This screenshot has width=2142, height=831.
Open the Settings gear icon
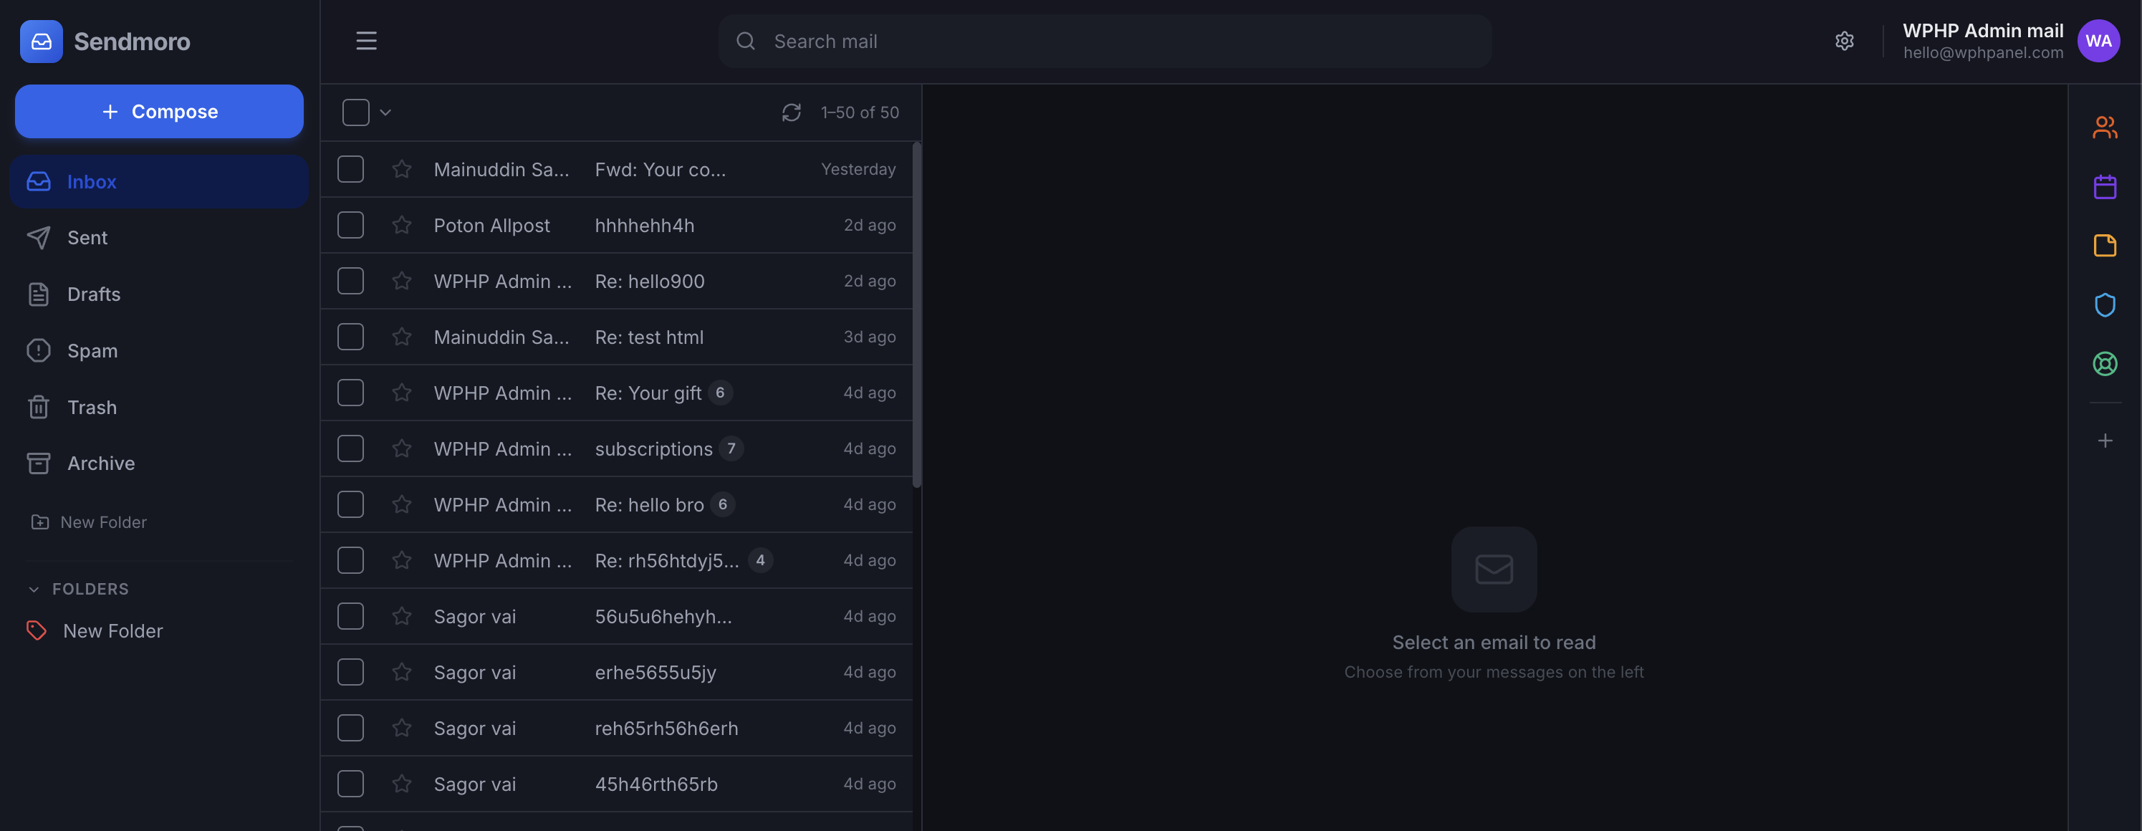1845,40
